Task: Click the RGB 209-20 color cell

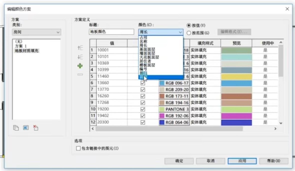Action: [x=174, y=90]
